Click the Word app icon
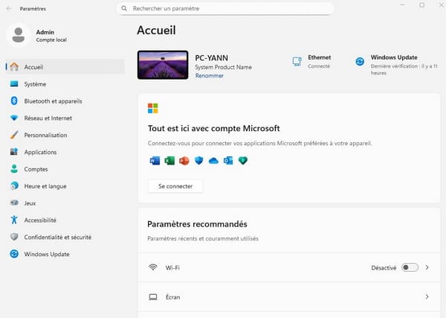This screenshot has height=318, width=446. click(x=155, y=161)
